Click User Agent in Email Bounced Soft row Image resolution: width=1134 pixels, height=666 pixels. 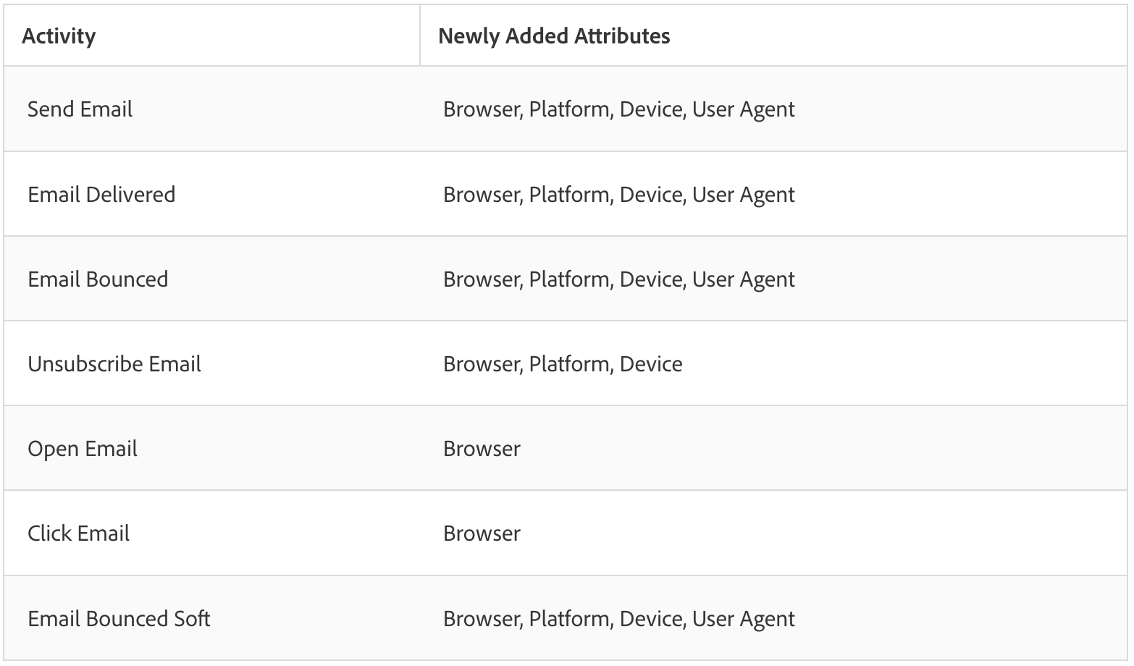[744, 618]
